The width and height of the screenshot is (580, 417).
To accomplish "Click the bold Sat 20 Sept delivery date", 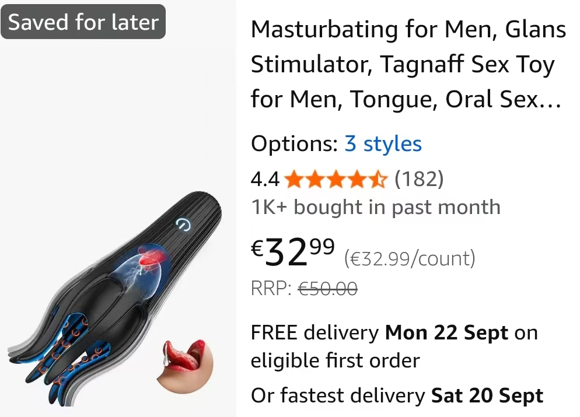I will 487,395.
